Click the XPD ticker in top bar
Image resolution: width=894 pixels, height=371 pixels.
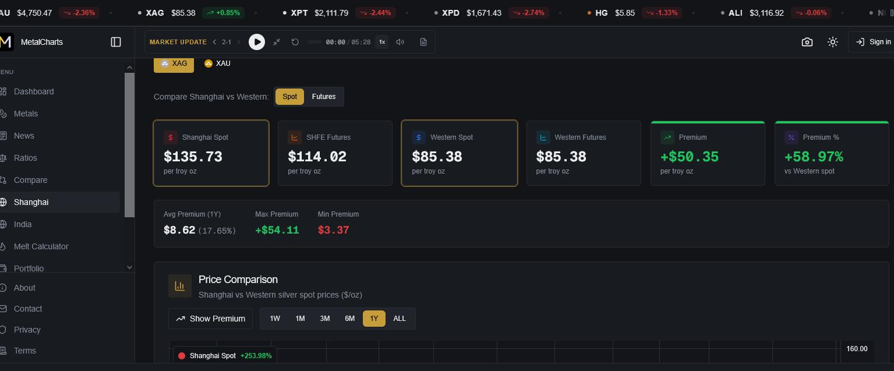[x=492, y=13]
